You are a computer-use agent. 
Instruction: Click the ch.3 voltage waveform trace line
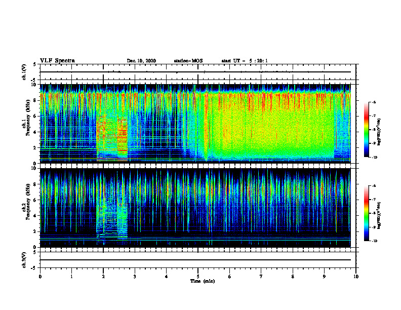[x=195, y=260]
